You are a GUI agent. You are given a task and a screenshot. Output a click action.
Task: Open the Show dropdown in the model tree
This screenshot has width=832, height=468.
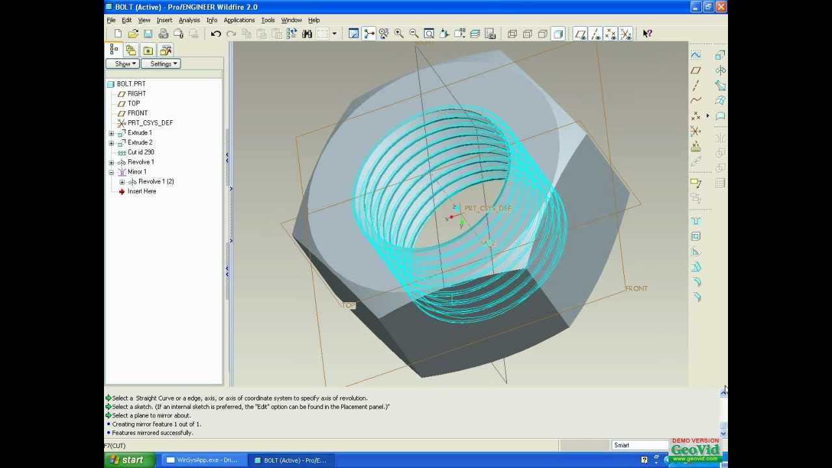point(123,64)
